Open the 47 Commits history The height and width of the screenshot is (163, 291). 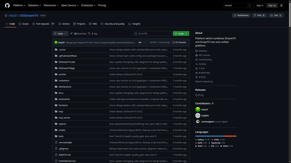point(179,42)
